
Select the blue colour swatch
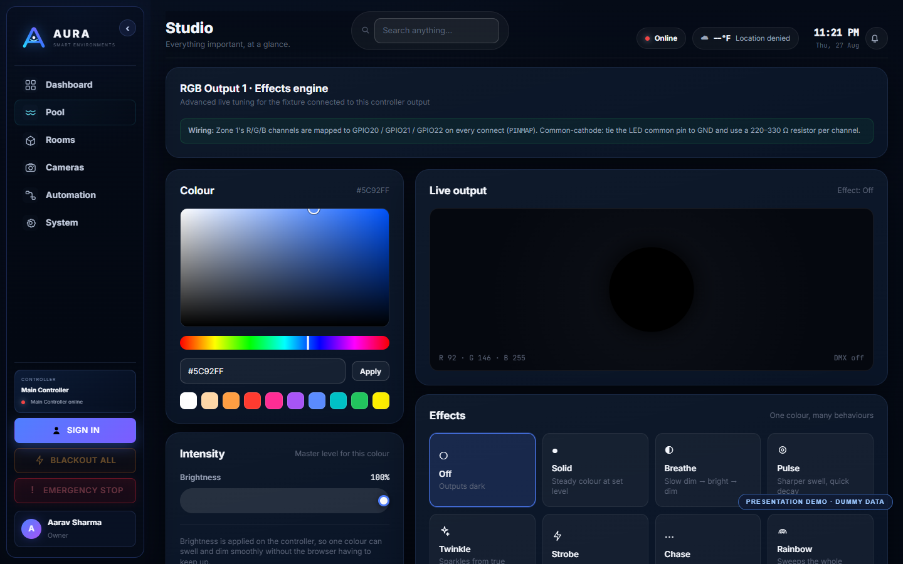[317, 400]
